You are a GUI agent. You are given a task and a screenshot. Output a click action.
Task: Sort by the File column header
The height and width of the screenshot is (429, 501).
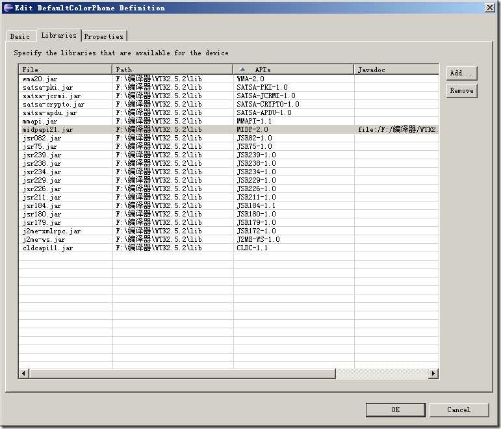[65, 70]
